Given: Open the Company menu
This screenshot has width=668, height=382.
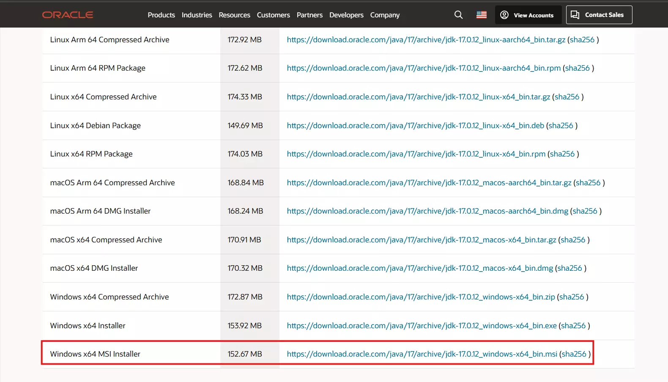Looking at the screenshot, I should point(385,15).
